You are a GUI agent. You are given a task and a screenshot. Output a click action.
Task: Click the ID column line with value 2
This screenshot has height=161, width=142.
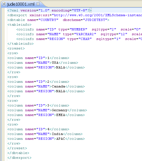coord(38,82)
